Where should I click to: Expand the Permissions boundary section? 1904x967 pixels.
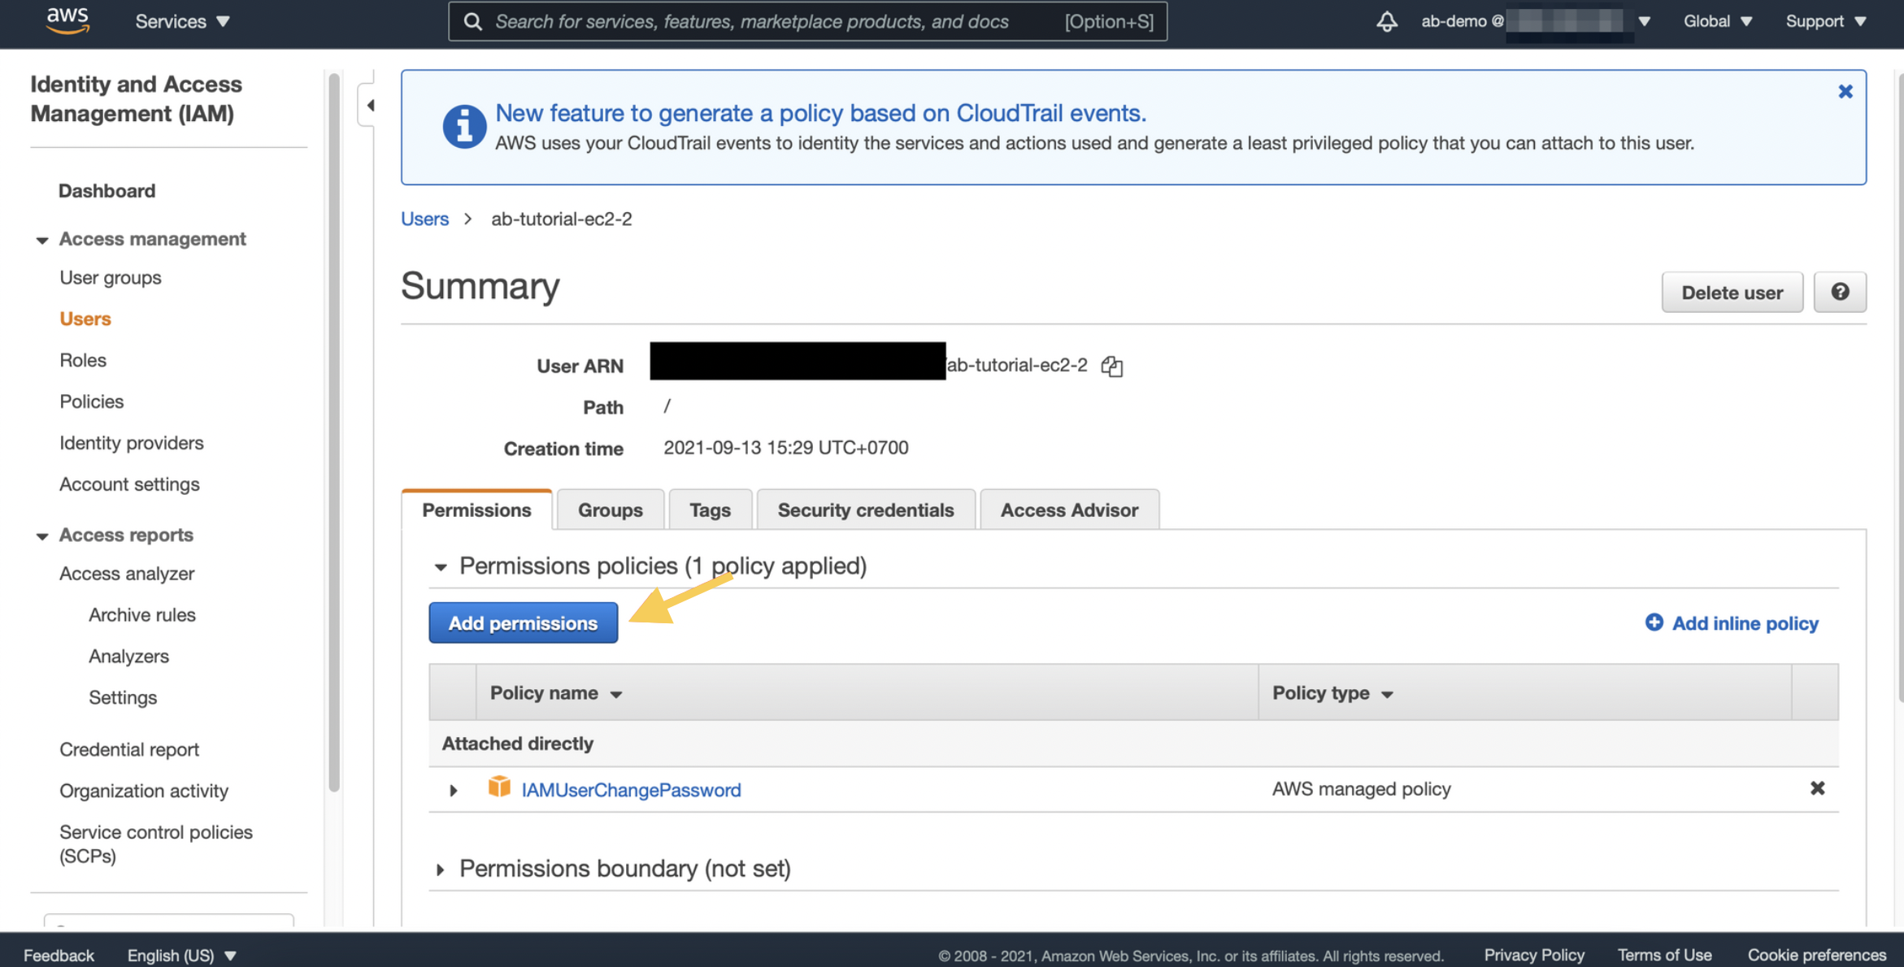click(441, 869)
